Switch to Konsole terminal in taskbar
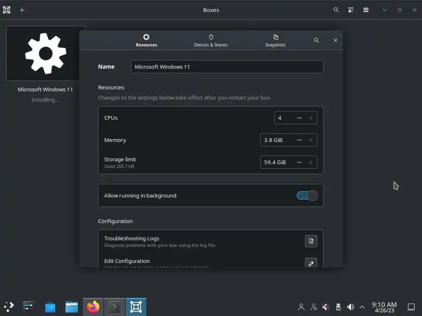Image resolution: width=422 pixels, height=316 pixels. [115, 307]
